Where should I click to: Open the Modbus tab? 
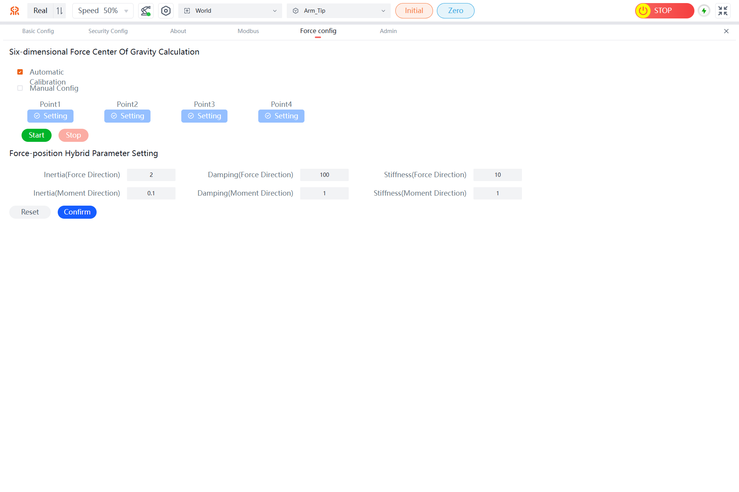click(x=248, y=31)
